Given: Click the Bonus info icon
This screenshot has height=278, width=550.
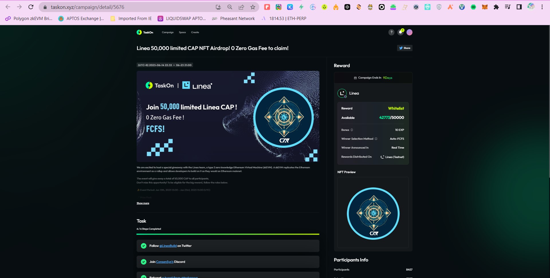Looking at the screenshot, I should point(352,130).
